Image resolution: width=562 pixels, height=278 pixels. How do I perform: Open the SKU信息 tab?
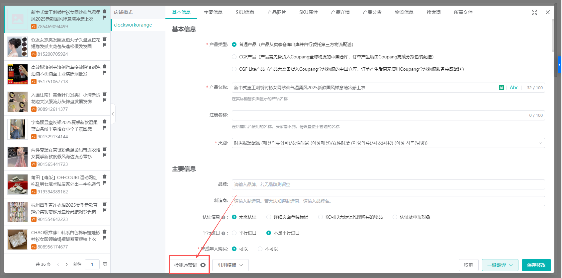pos(245,12)
